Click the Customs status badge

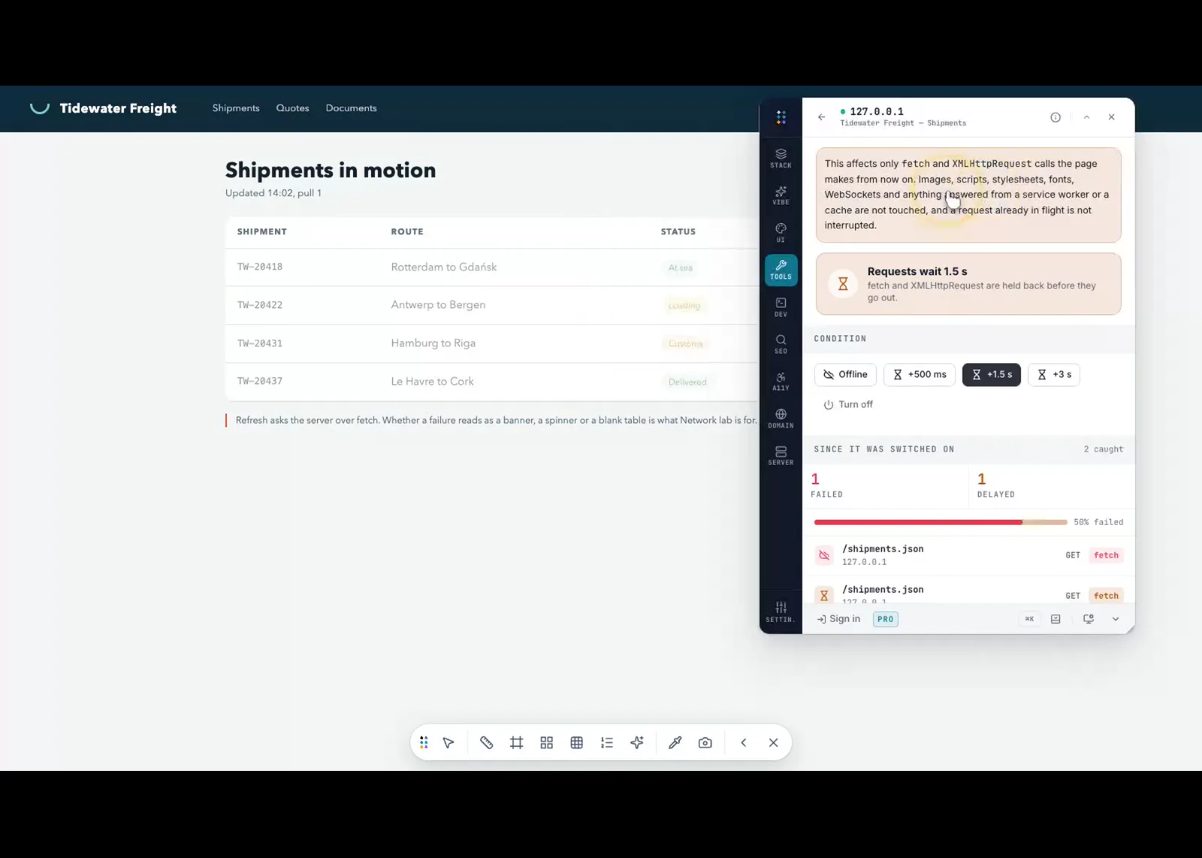pyautogui.click(x=686, y=343)
